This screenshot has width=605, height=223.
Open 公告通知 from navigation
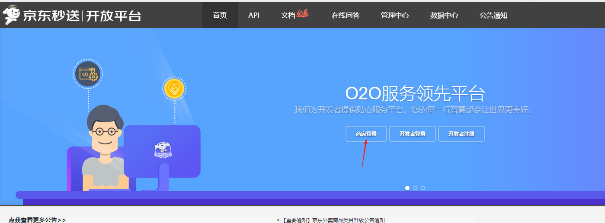pyautogui.click(x=493, y=15)
